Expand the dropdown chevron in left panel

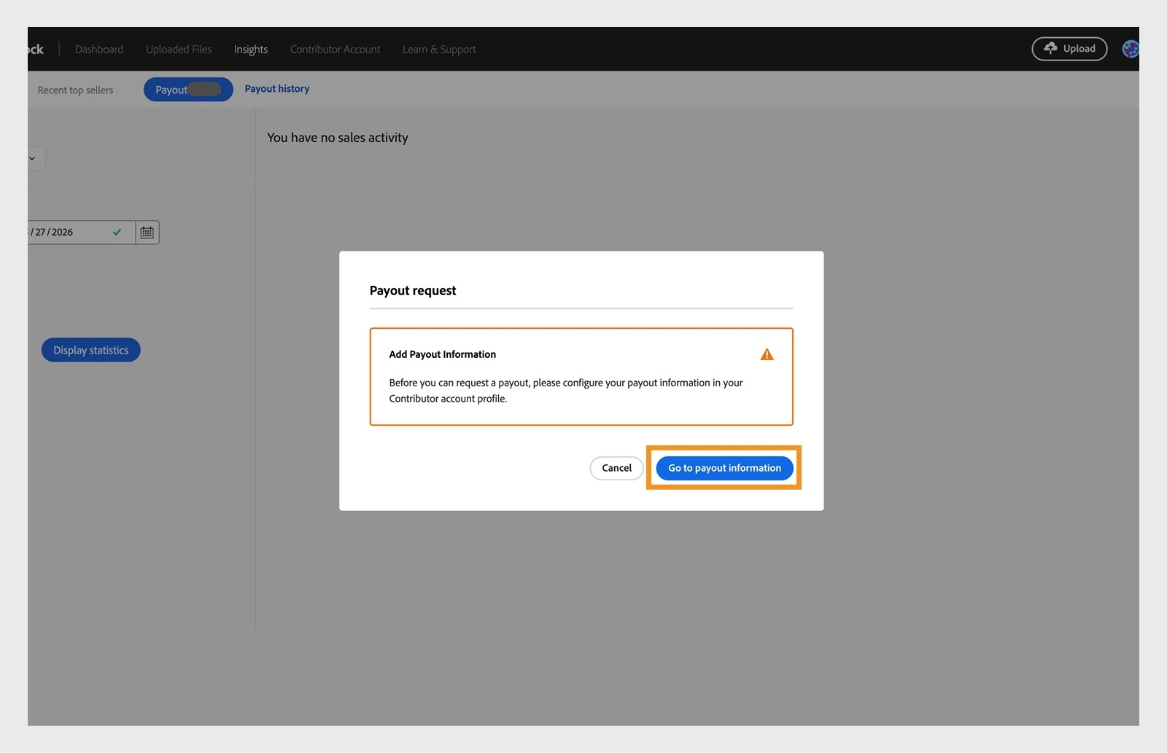(32, 158)
